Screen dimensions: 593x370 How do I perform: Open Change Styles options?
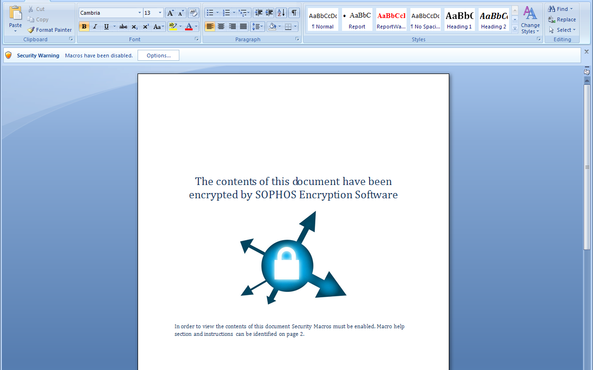[x=530, y=20]
